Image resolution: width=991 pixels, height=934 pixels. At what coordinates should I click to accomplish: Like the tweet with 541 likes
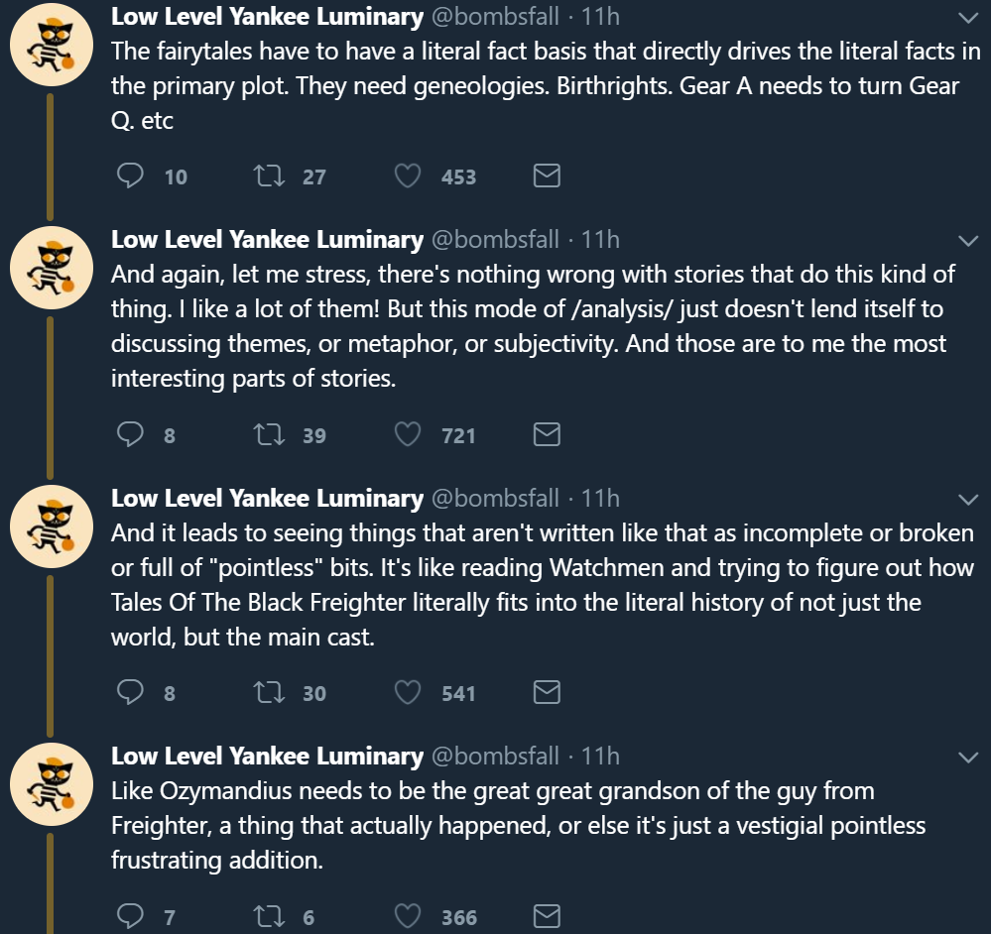(408, 692)
